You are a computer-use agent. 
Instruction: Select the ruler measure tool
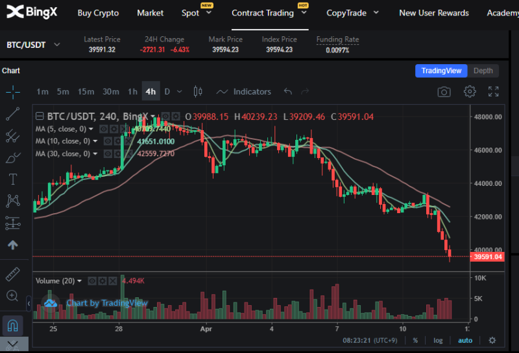pyautogui.click(x=13, y=274)
